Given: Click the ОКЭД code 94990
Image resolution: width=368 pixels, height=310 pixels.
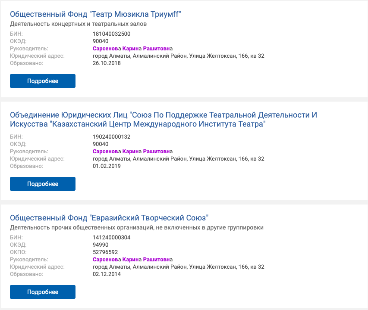Looking at the screenshot, I should (101, 245).
